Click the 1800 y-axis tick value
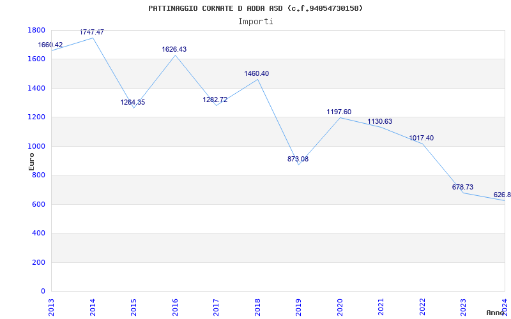This screenshot has height=319, width=511. click(x=36, y=31)
